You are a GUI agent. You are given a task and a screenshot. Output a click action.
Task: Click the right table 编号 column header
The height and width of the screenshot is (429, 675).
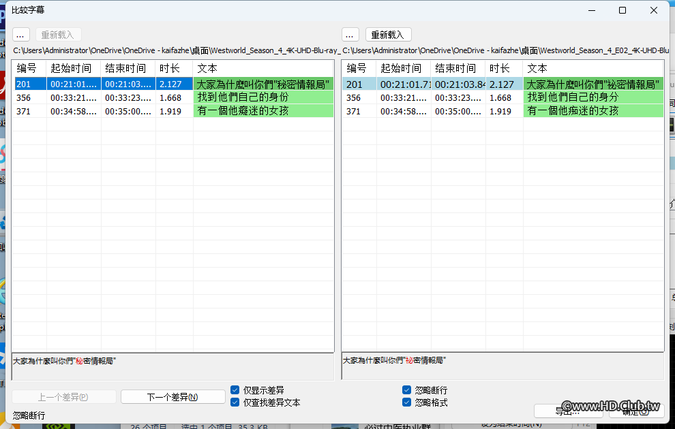tap(359, 68)
